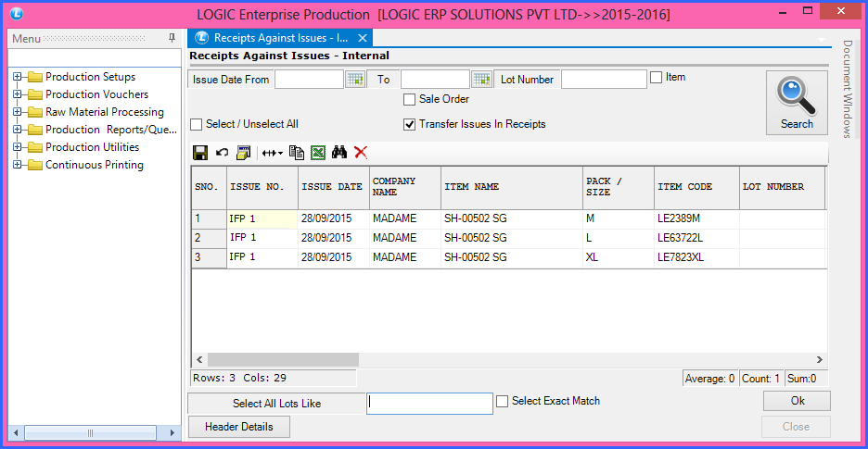Screen dimensions: 868x449
Task: Select Production Setups tree item
Action: point(90,77)
